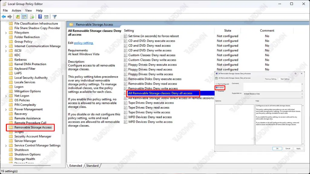Image resolution: width=310 pixels, height=174 pixels.
Task: Switch to the Extended tab
Action: coord(75,166)
